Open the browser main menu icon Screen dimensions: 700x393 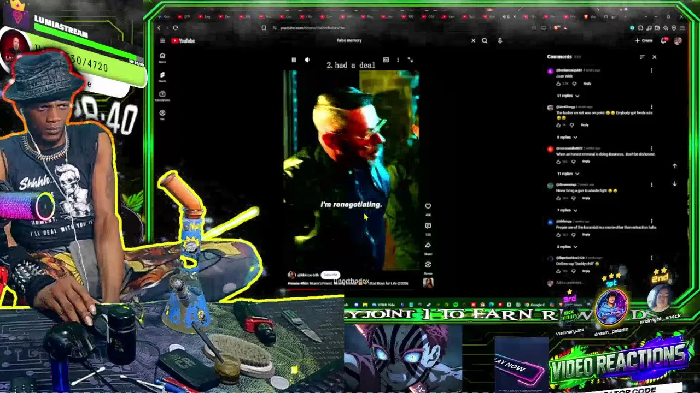click(x=682, y=28)
